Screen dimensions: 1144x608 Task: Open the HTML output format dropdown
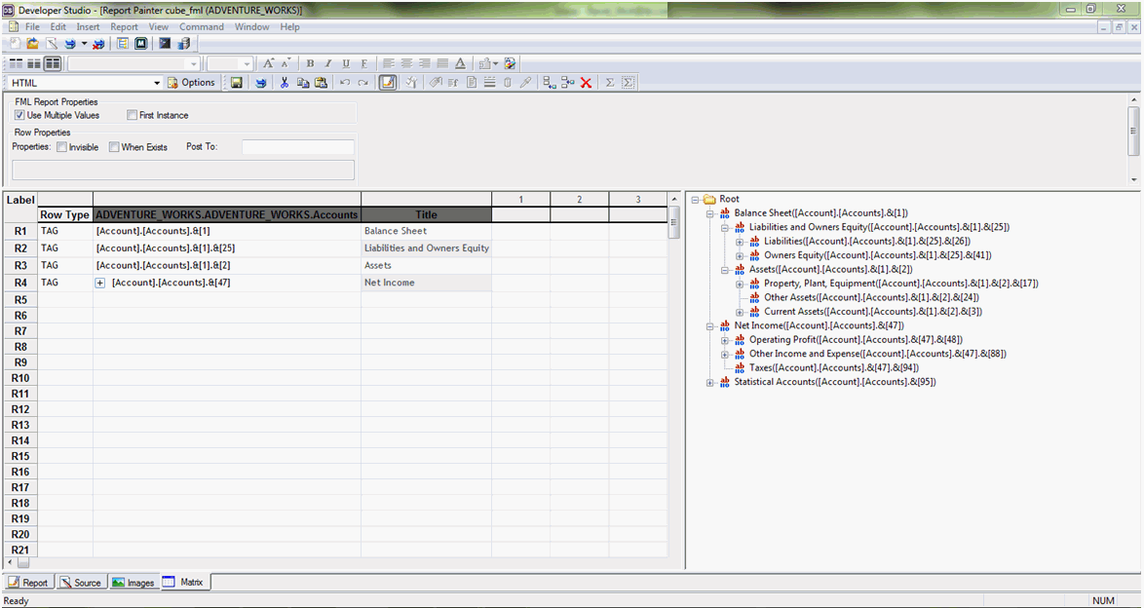pos(156,83)
